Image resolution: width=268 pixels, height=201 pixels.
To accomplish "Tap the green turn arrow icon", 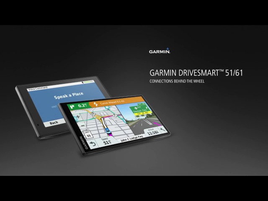I will 72,107.
